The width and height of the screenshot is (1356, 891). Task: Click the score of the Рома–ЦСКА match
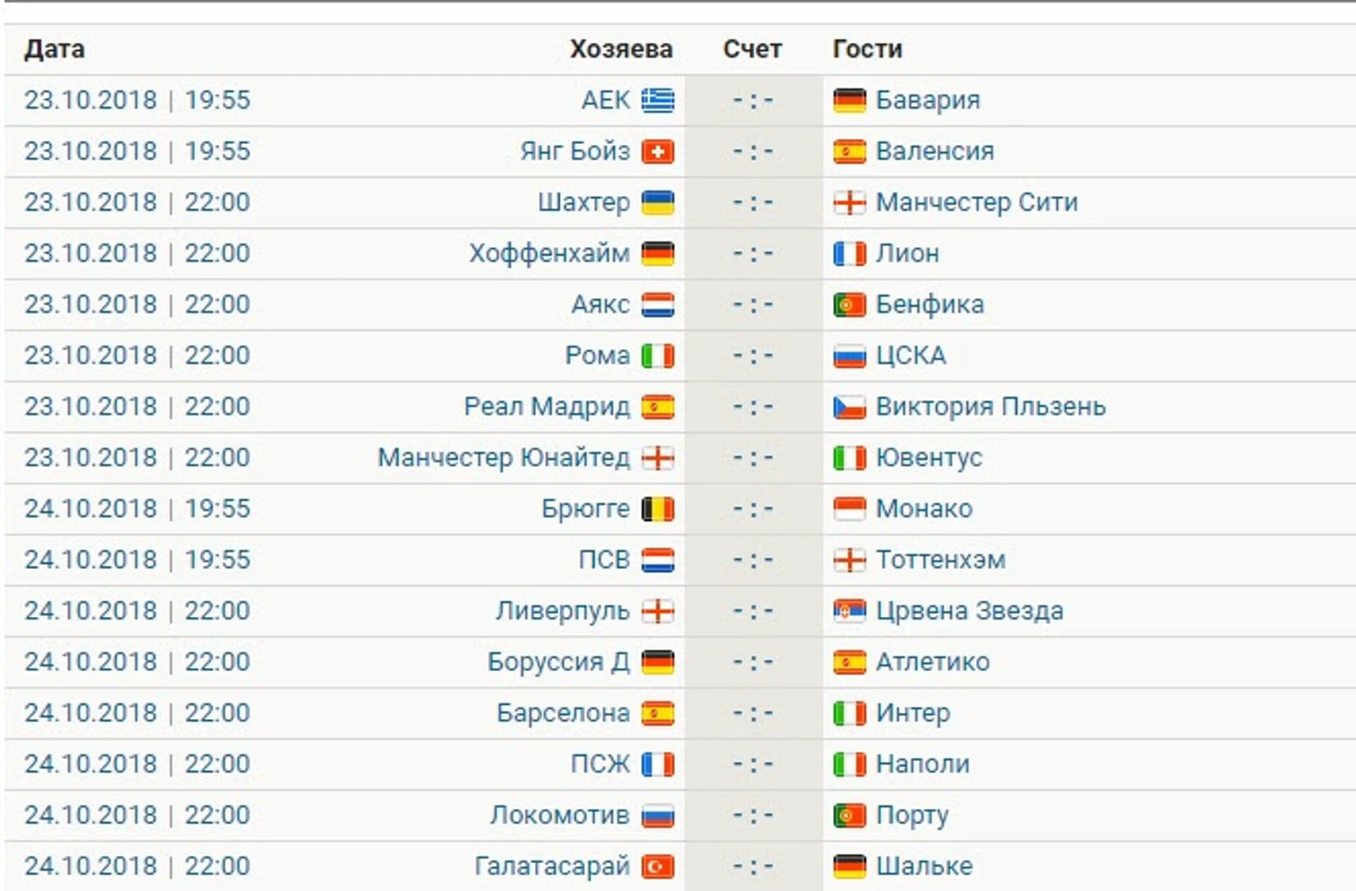(752, 355)
